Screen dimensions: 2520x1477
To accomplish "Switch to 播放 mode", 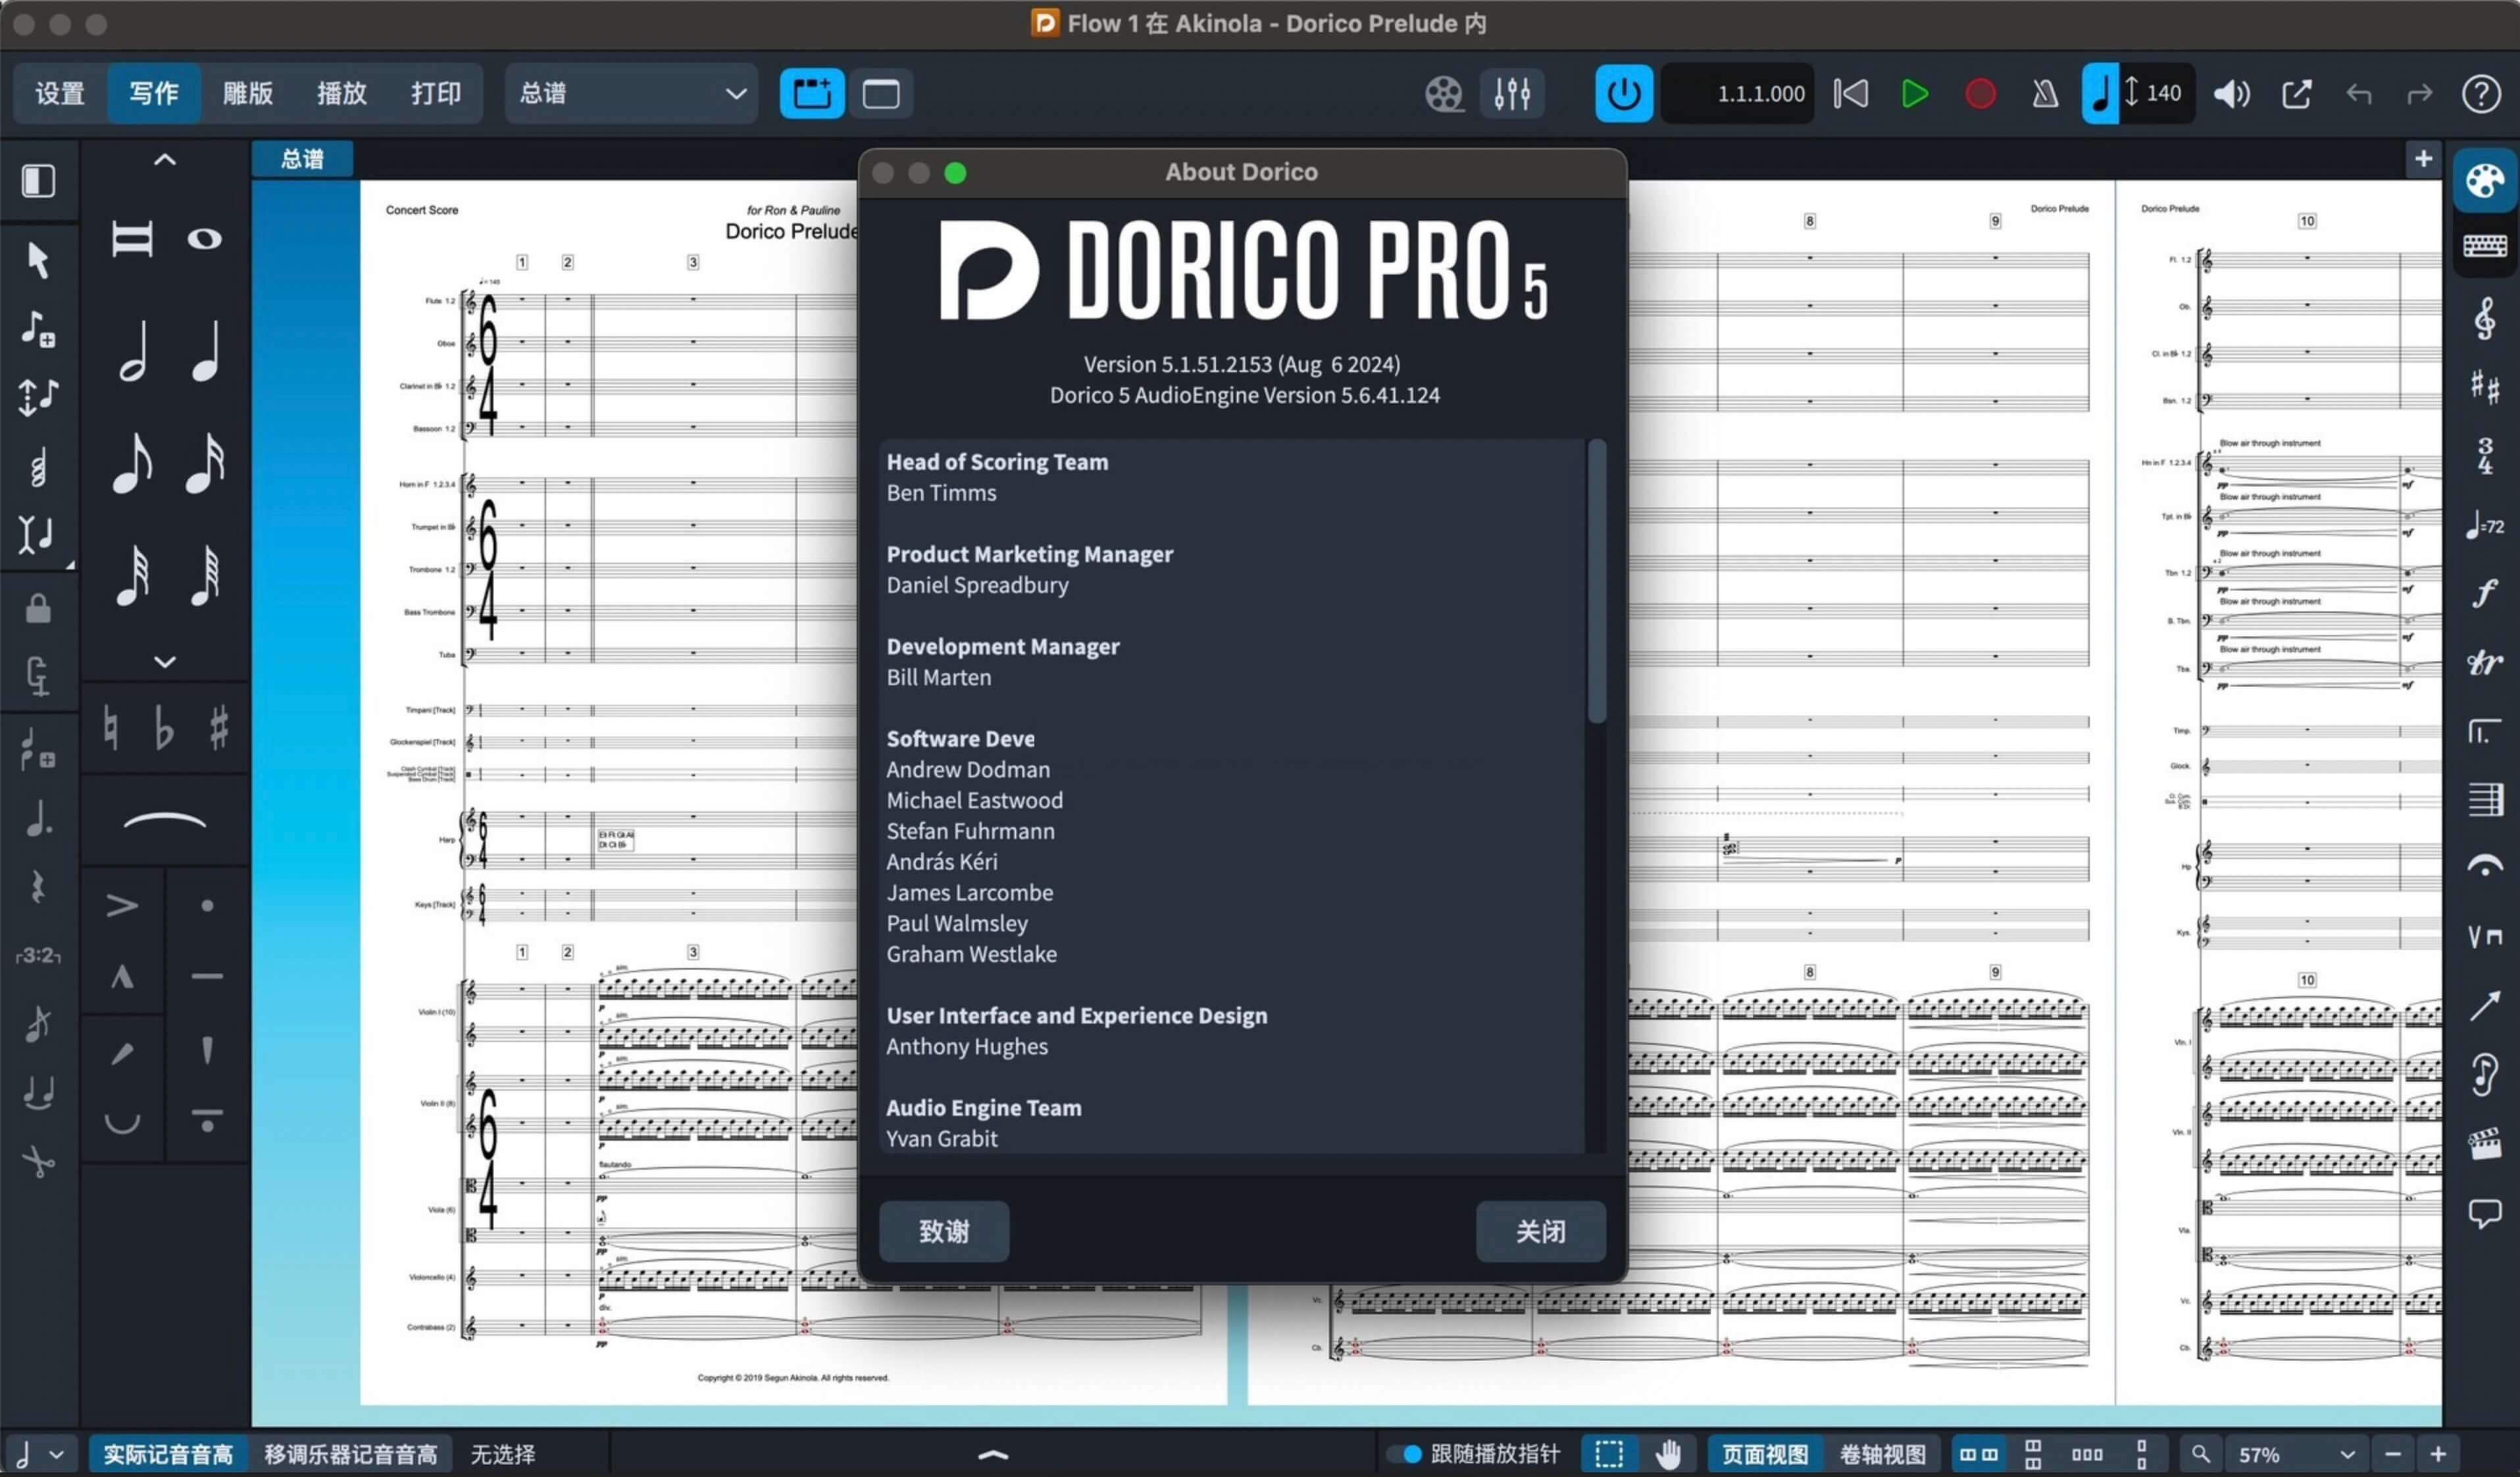I will point(342,94).
